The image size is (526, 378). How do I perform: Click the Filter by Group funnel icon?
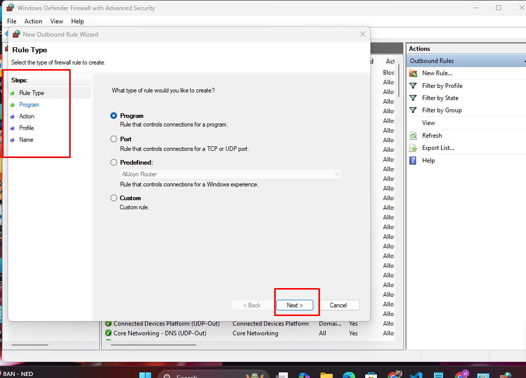pos(413,110)
